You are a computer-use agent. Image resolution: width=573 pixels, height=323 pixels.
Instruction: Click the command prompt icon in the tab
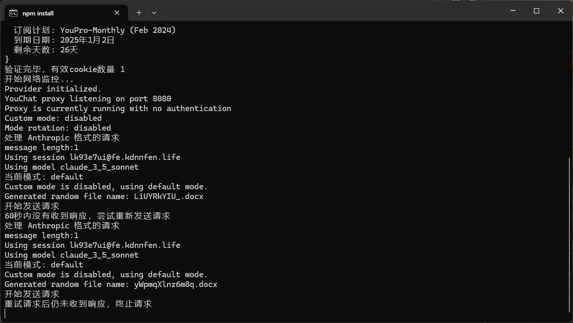coord(13,13)
